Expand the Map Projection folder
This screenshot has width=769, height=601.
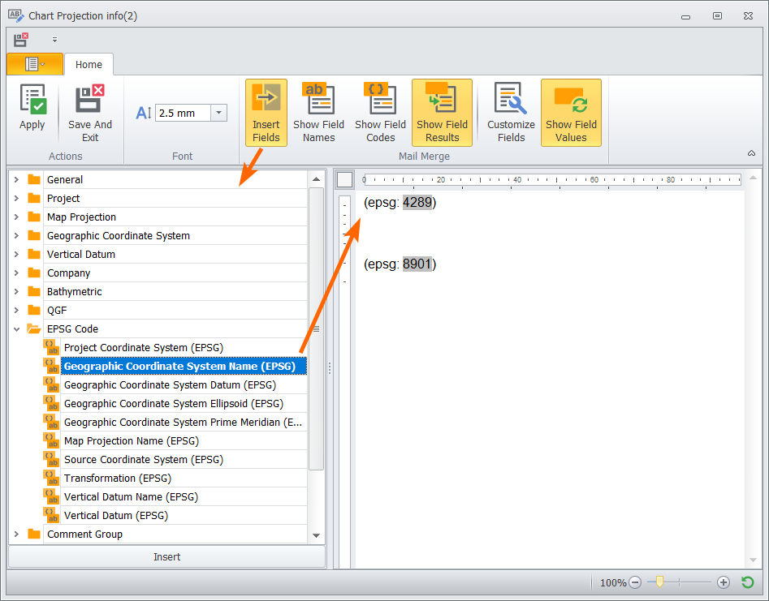click(17, 217)
